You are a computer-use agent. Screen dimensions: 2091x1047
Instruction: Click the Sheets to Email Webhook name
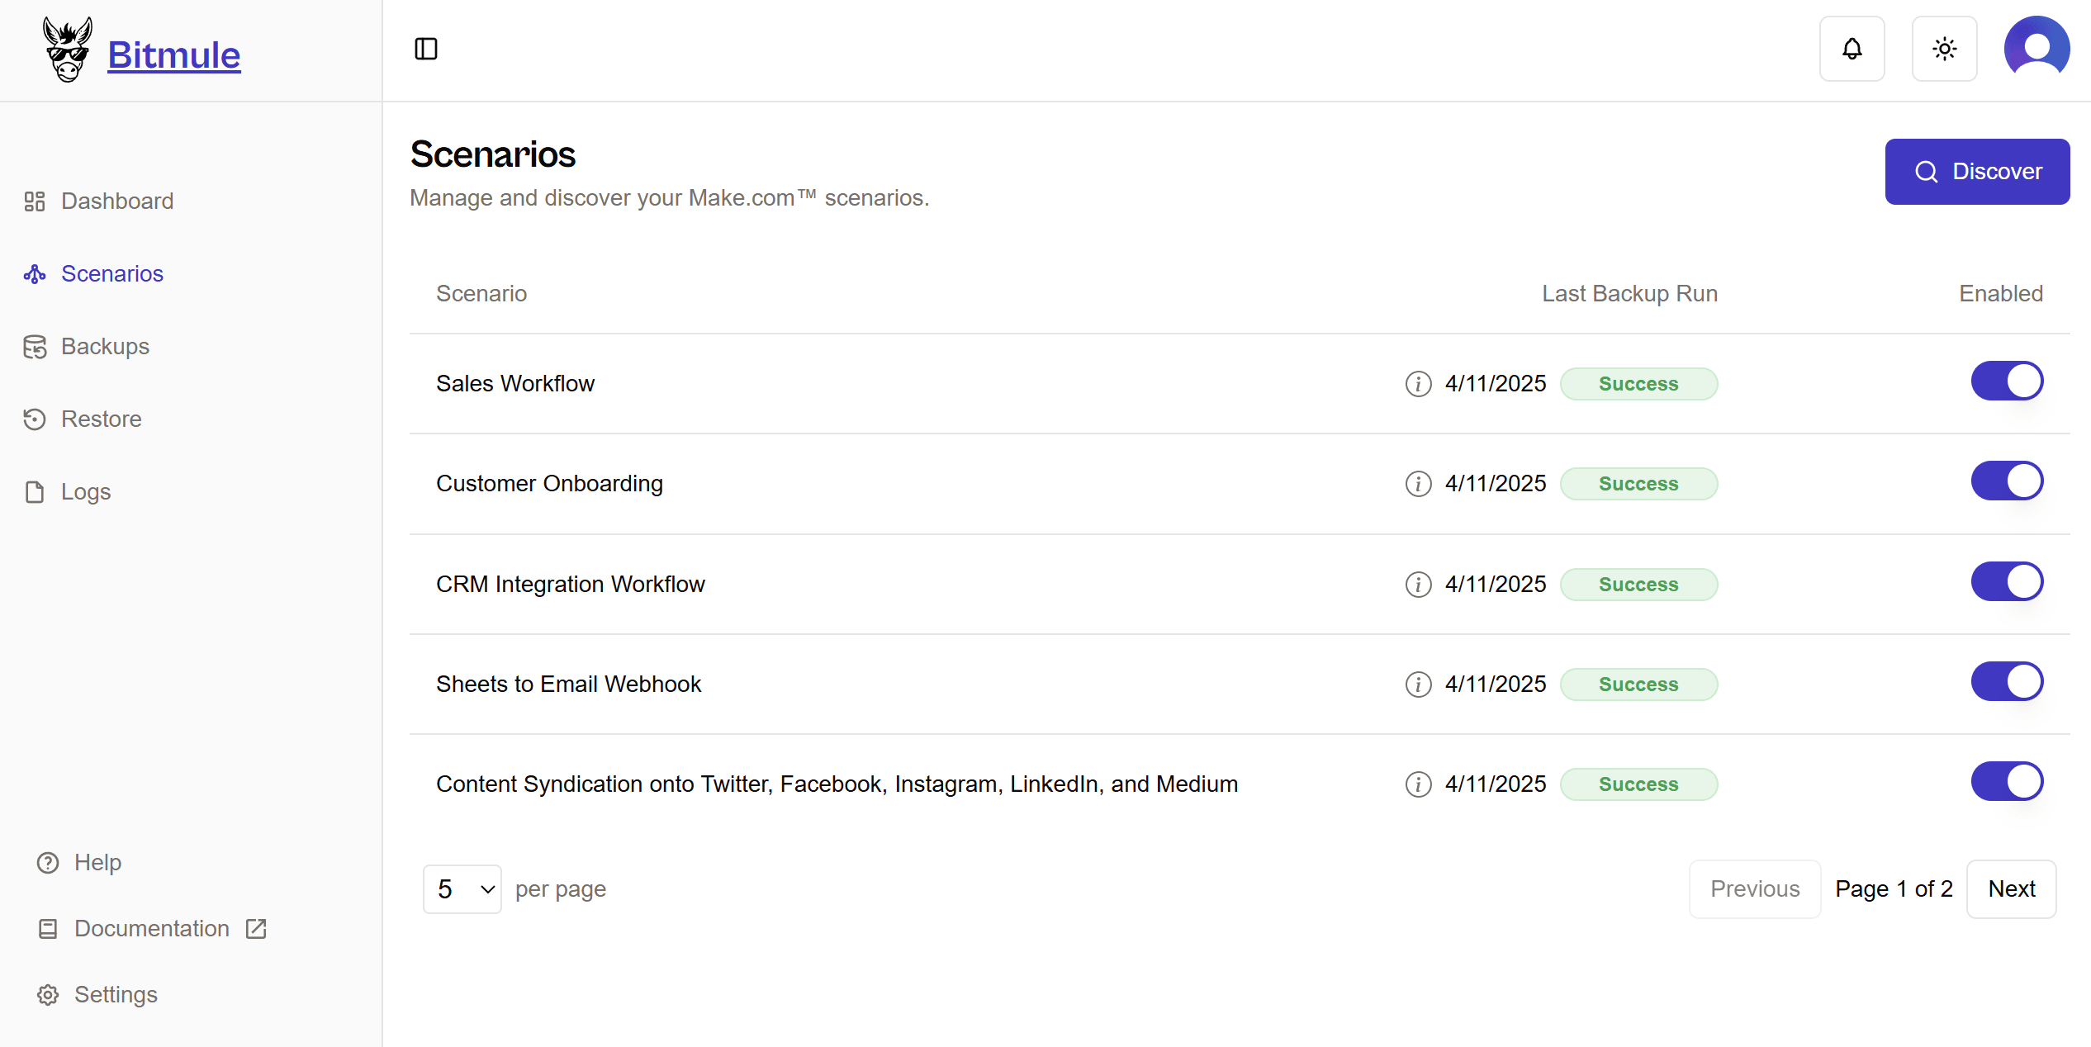[x=568, y=685]
